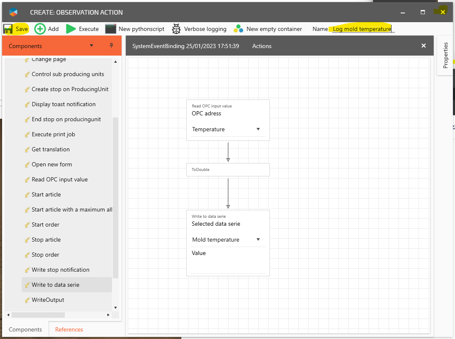
Task: Click the Save floppy disk icon
Action: click(x=8, y=29)
